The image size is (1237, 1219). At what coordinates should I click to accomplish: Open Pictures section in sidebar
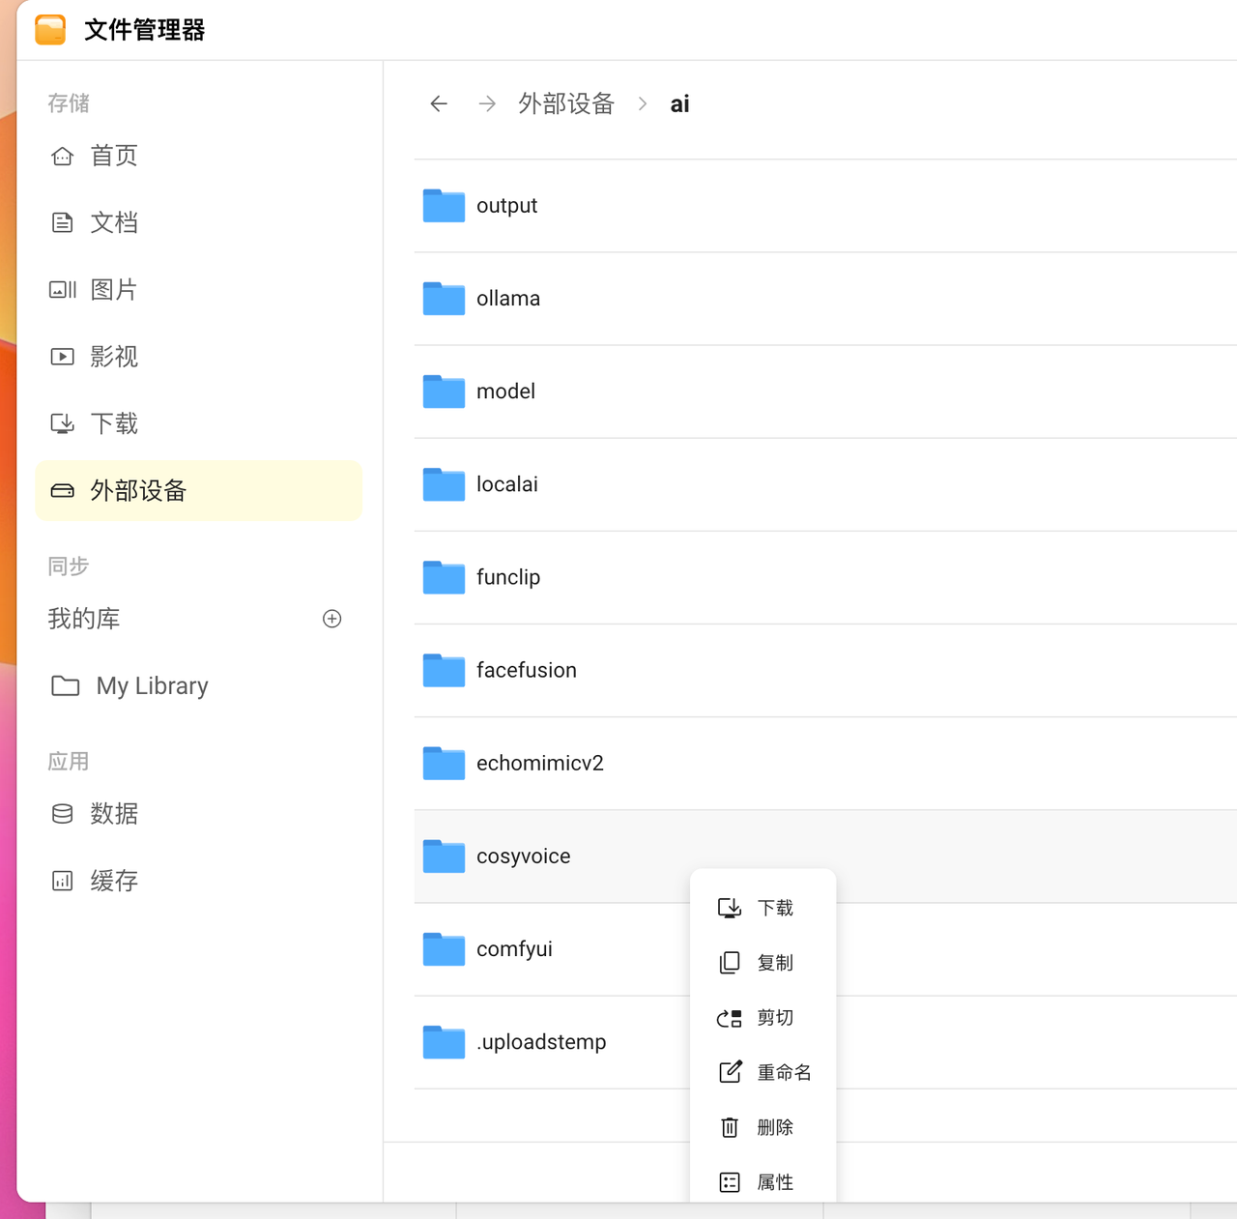[x=113, y=290]
